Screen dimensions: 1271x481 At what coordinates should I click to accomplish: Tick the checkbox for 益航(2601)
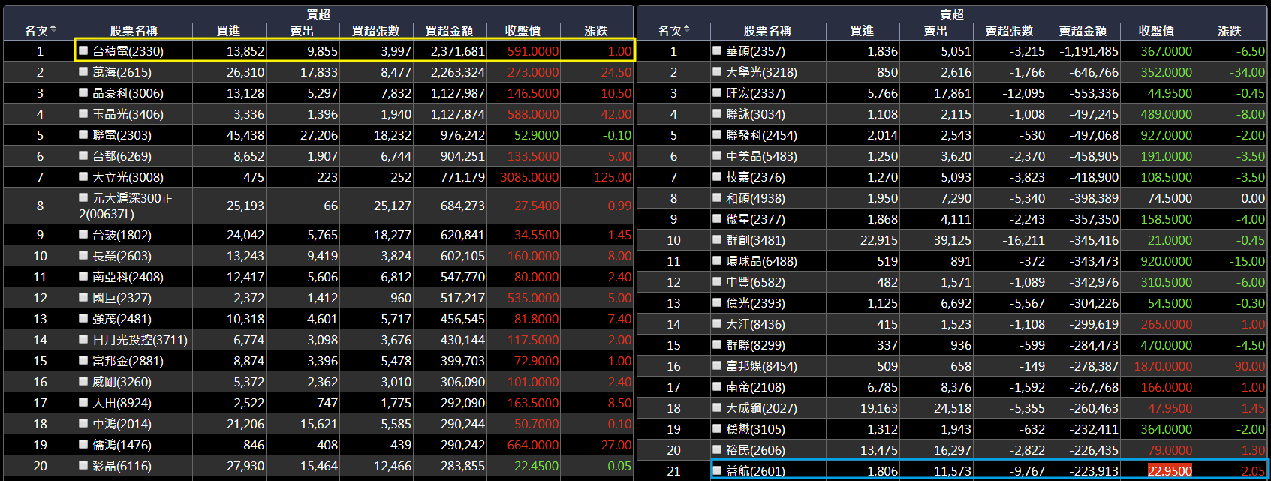tap(717, 470)
